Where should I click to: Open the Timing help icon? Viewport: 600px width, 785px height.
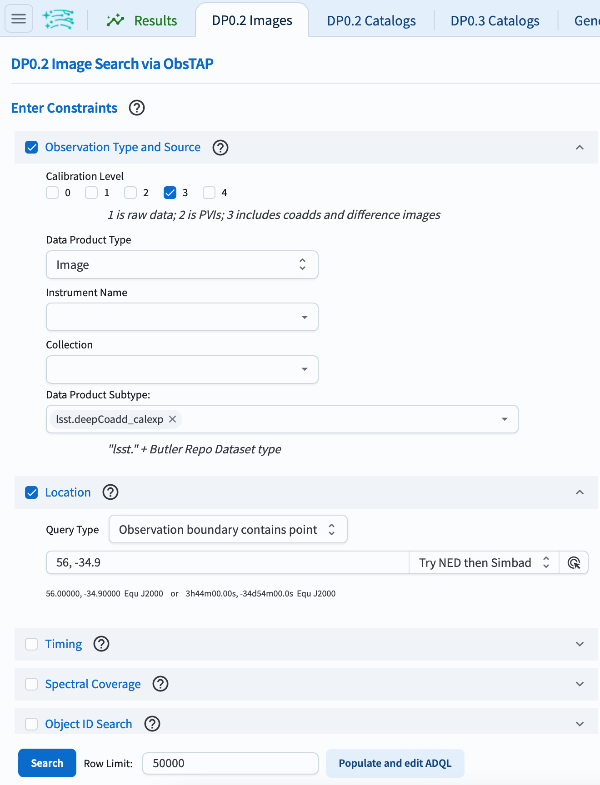point(101,644)
